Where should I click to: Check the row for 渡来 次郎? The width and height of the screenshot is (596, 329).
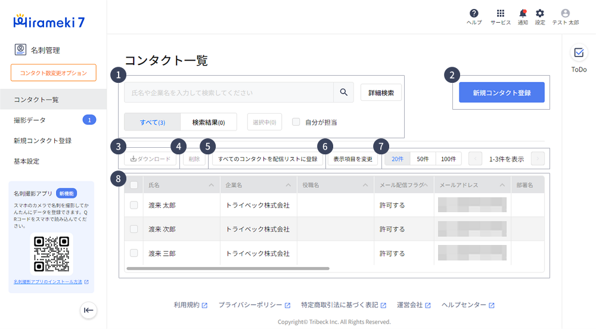[134, 229]
